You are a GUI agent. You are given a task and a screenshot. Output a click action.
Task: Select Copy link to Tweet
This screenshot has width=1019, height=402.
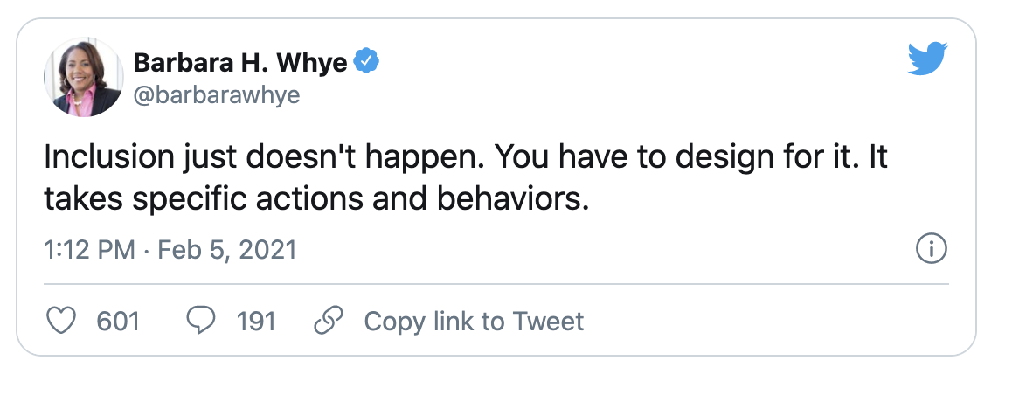pyautogui.click(x=474, y=322)
